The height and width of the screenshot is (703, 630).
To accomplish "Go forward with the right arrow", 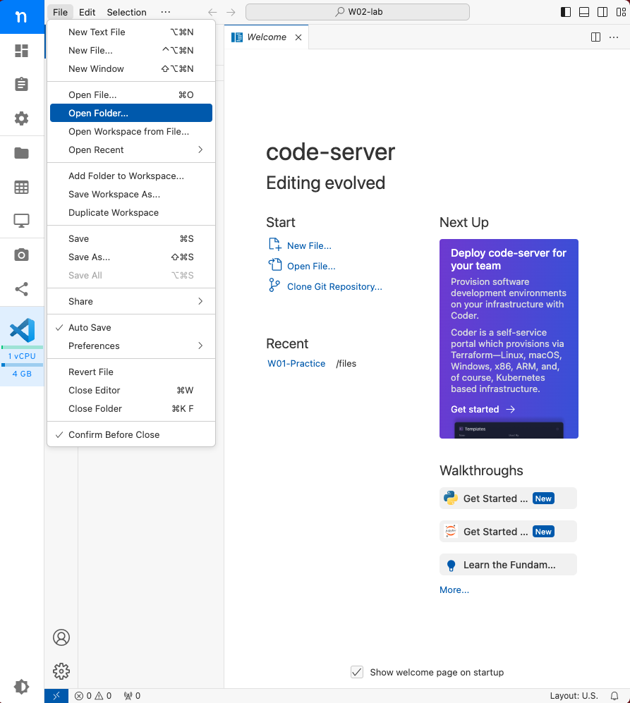I will [x=231, y=12].
